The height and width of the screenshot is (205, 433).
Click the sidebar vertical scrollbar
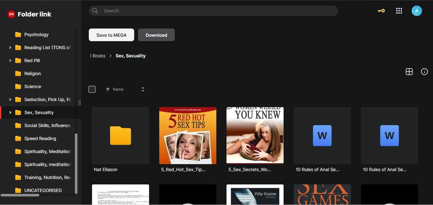click(x=76, y=163)
